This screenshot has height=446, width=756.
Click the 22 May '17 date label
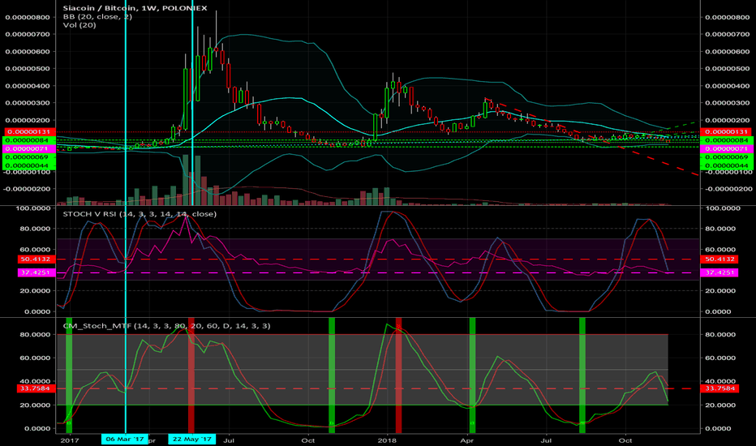(192, 440)
